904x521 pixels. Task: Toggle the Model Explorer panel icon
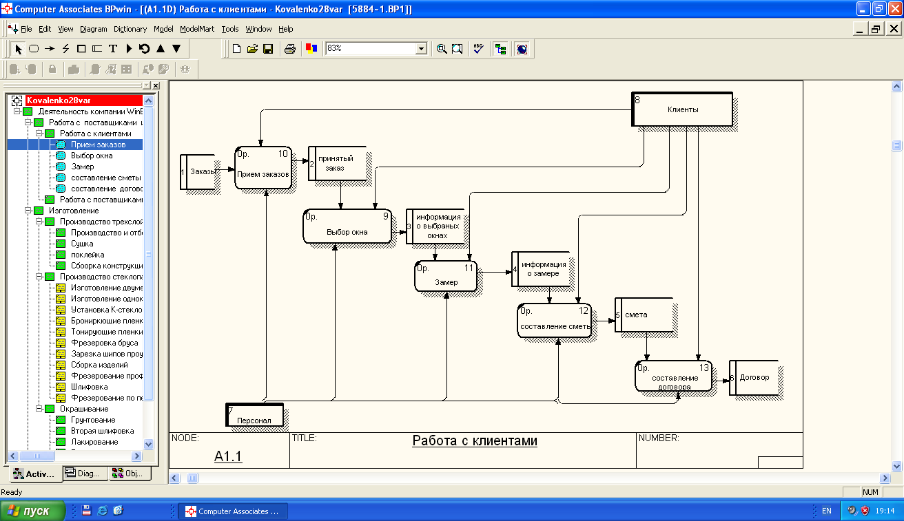click(x=500, y=49)
